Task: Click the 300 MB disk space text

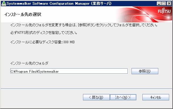Action: point(69,42)
